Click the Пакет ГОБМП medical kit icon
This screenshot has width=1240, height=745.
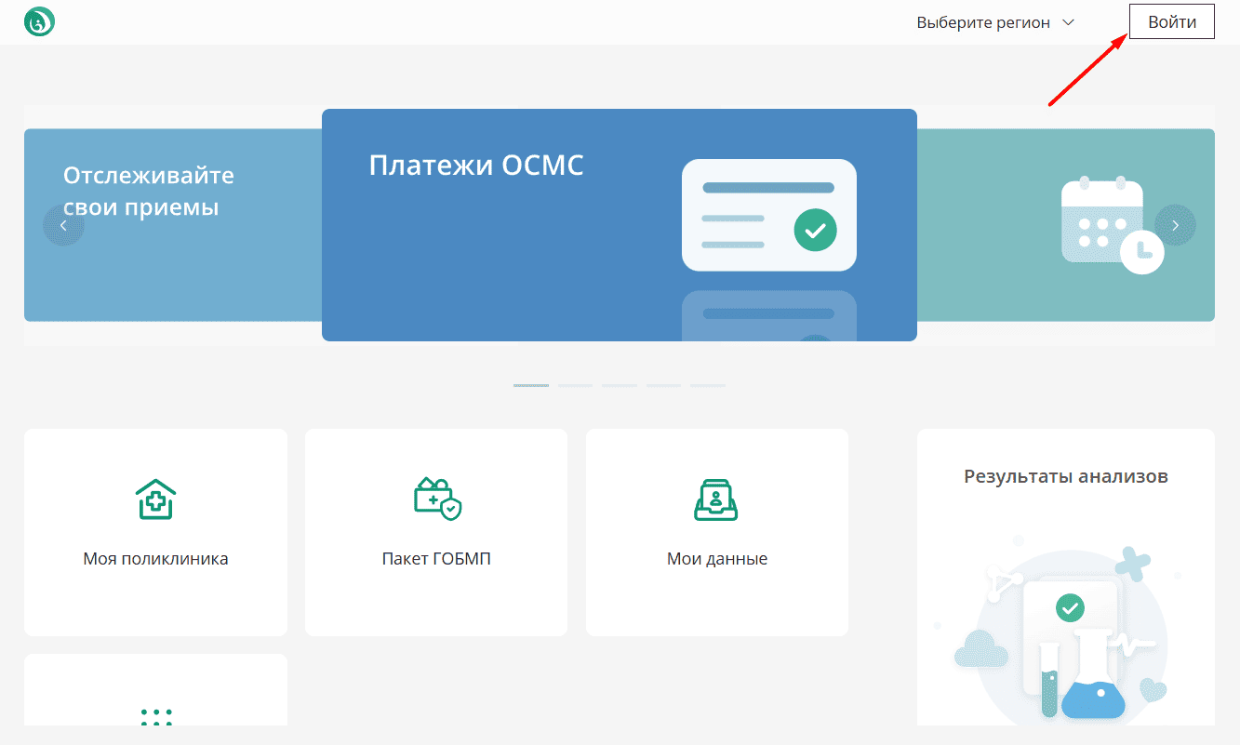pos(436,499)
